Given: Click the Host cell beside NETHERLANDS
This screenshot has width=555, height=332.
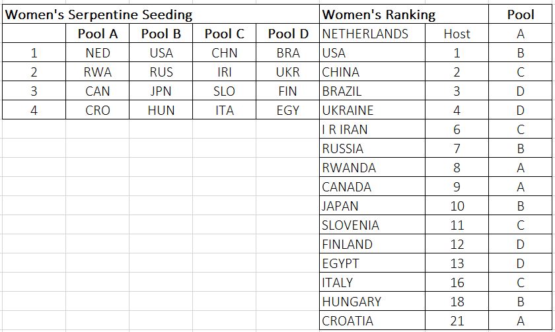Looking at the screenshot, I should (457, 34).
